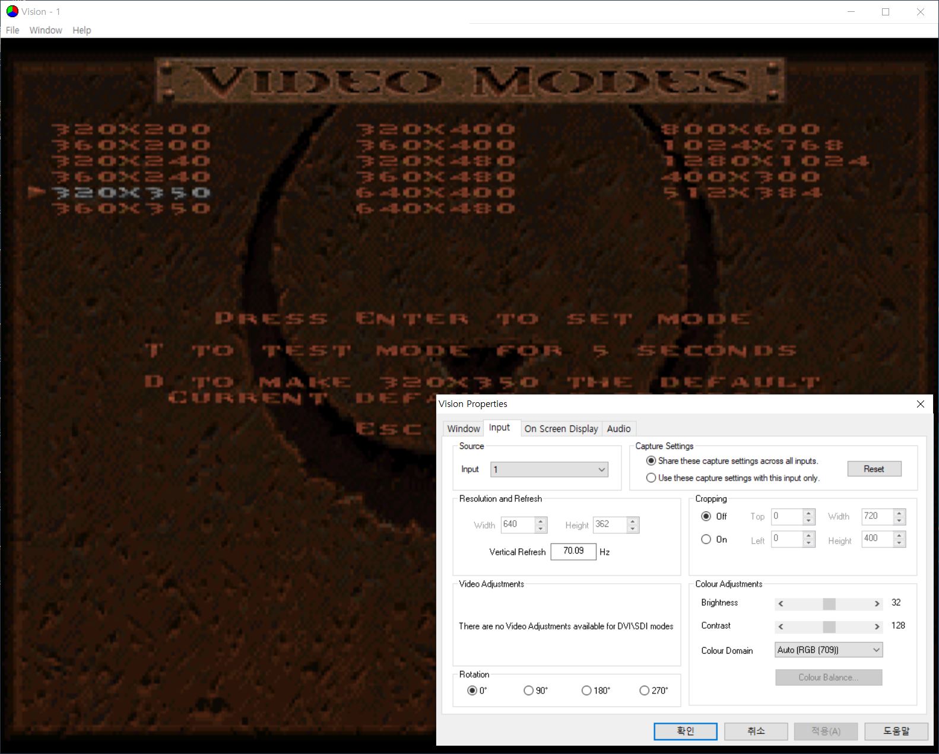The width and height of the screenshot is (939, 754).
Task: Set Cropping to Off
Action: point(706,517)
